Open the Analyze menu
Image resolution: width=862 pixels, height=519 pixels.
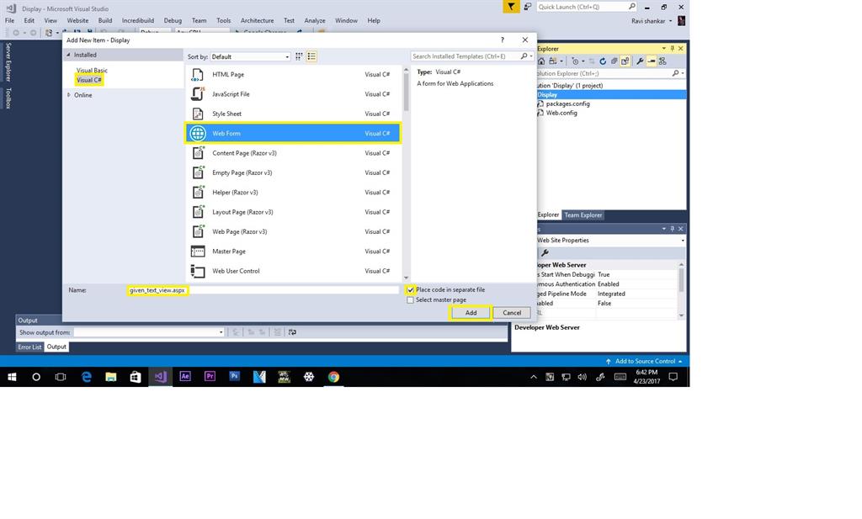click(315, 20)
